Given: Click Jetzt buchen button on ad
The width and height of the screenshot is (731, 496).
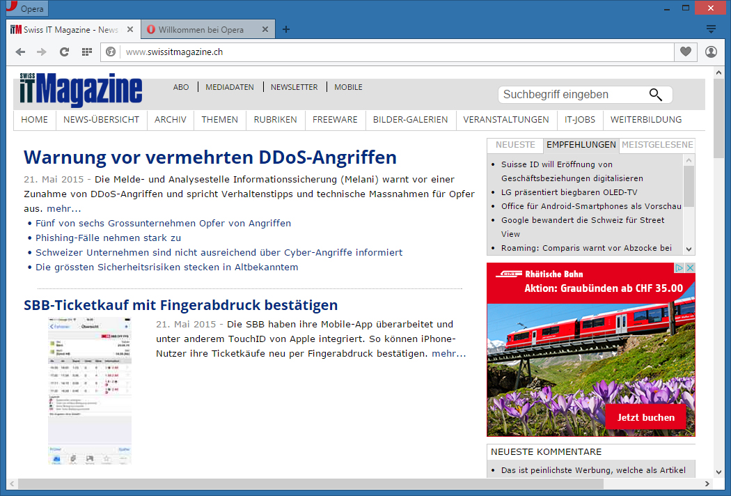Looking at the screenshot, I should click(x=645, y=417).
